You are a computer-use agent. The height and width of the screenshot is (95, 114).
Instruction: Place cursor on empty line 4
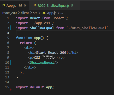click(65, 33)
